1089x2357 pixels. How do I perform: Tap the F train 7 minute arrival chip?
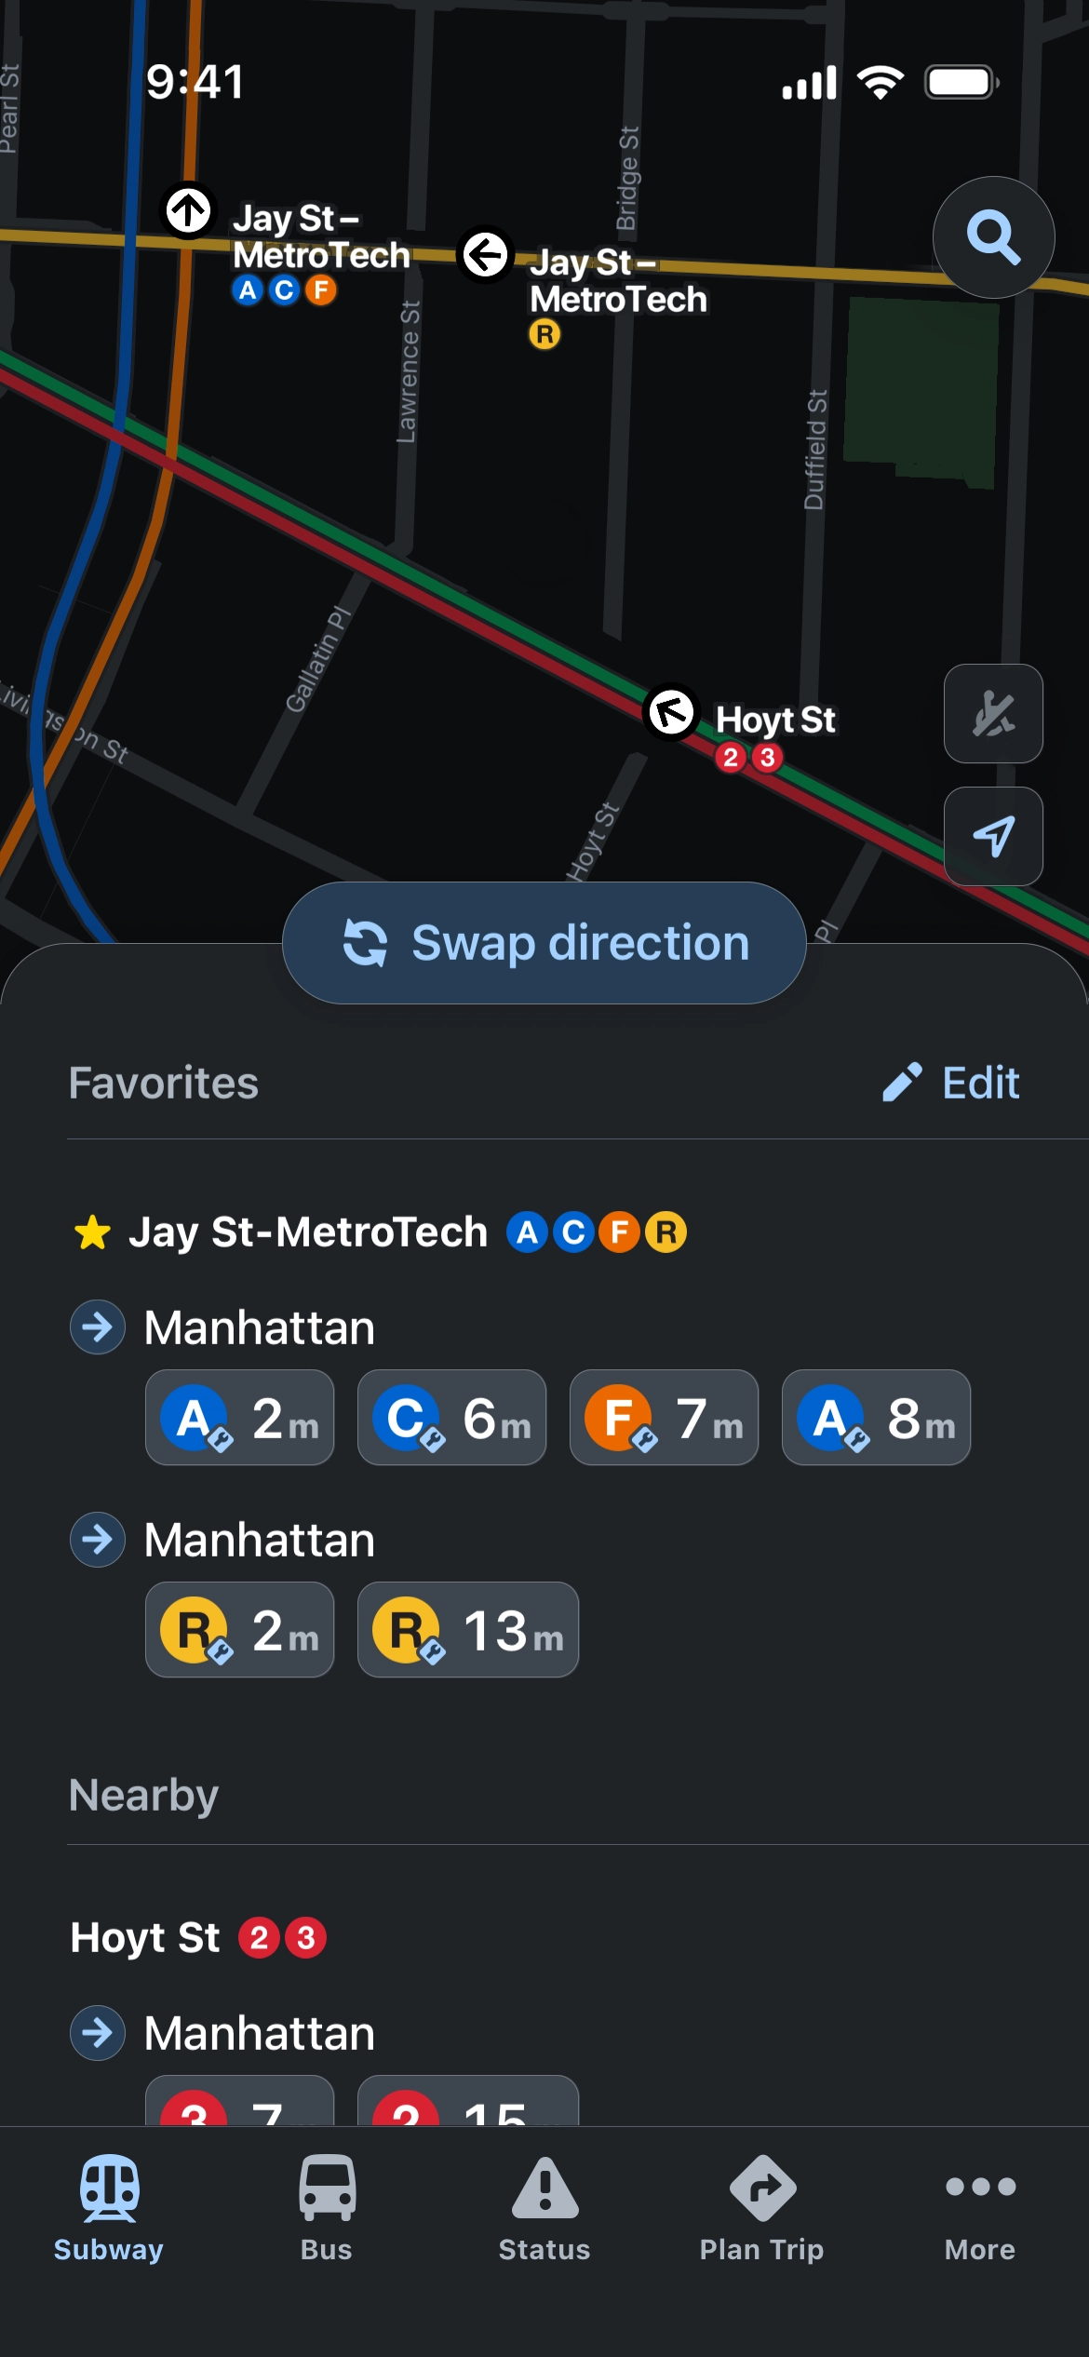pyautogui.click(x=664, y=1418)
